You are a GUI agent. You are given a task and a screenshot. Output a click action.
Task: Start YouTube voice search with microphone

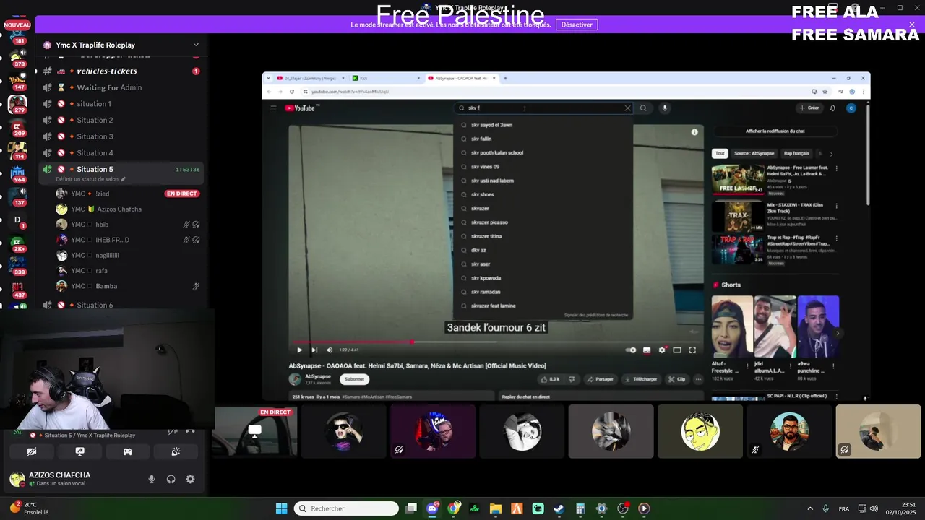(x=665, y=108)
